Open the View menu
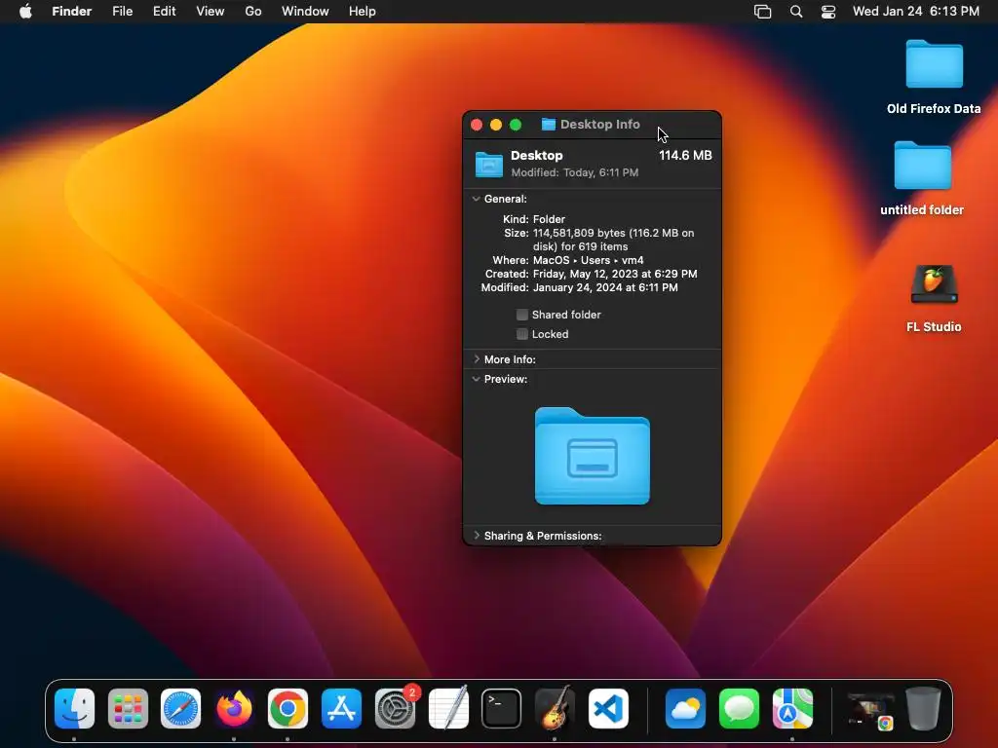 click(211, 12)
